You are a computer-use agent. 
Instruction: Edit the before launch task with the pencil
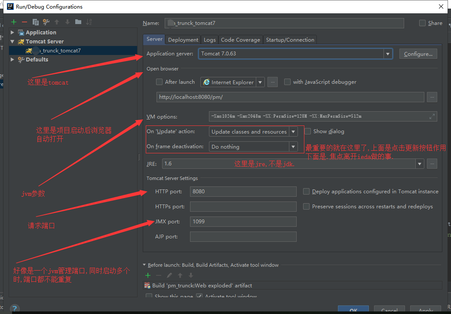point(169,275)
